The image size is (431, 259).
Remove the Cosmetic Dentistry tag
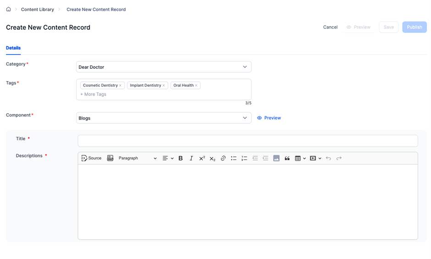tap(120, 85)
